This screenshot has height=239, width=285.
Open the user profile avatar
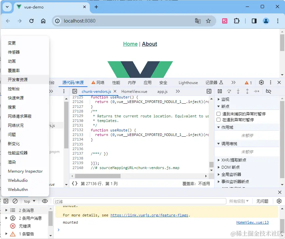[266, 21]
